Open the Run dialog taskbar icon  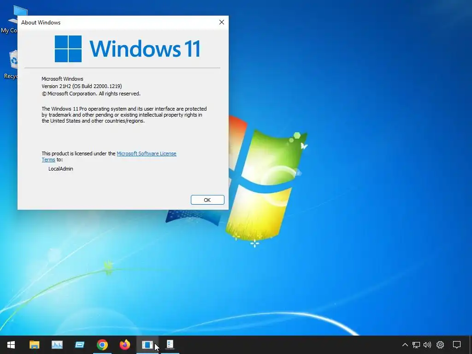pos(80,345)
